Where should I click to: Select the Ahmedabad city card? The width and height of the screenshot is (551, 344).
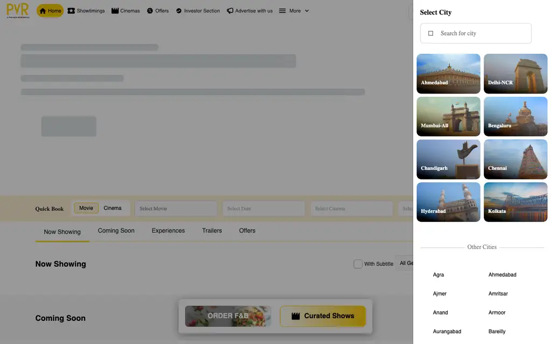(x=448, y=74)
